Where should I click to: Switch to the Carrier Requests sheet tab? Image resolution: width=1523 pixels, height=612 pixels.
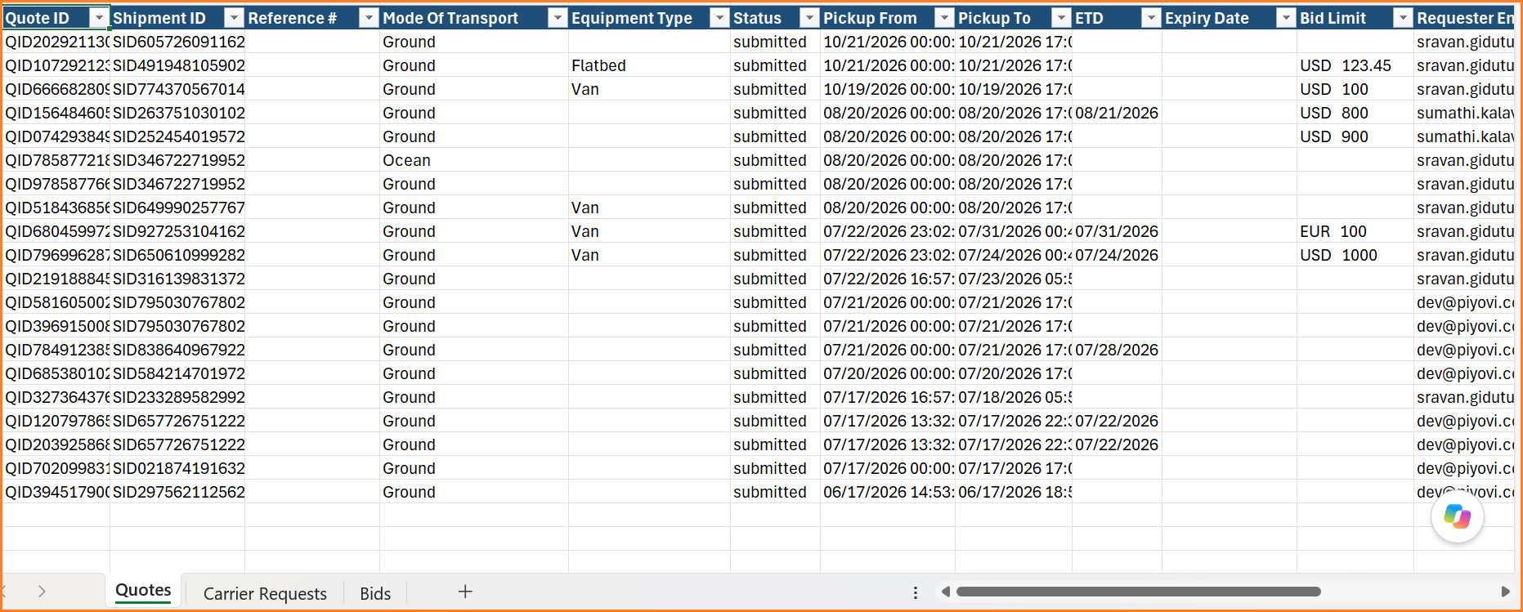[x=265, y=593]
